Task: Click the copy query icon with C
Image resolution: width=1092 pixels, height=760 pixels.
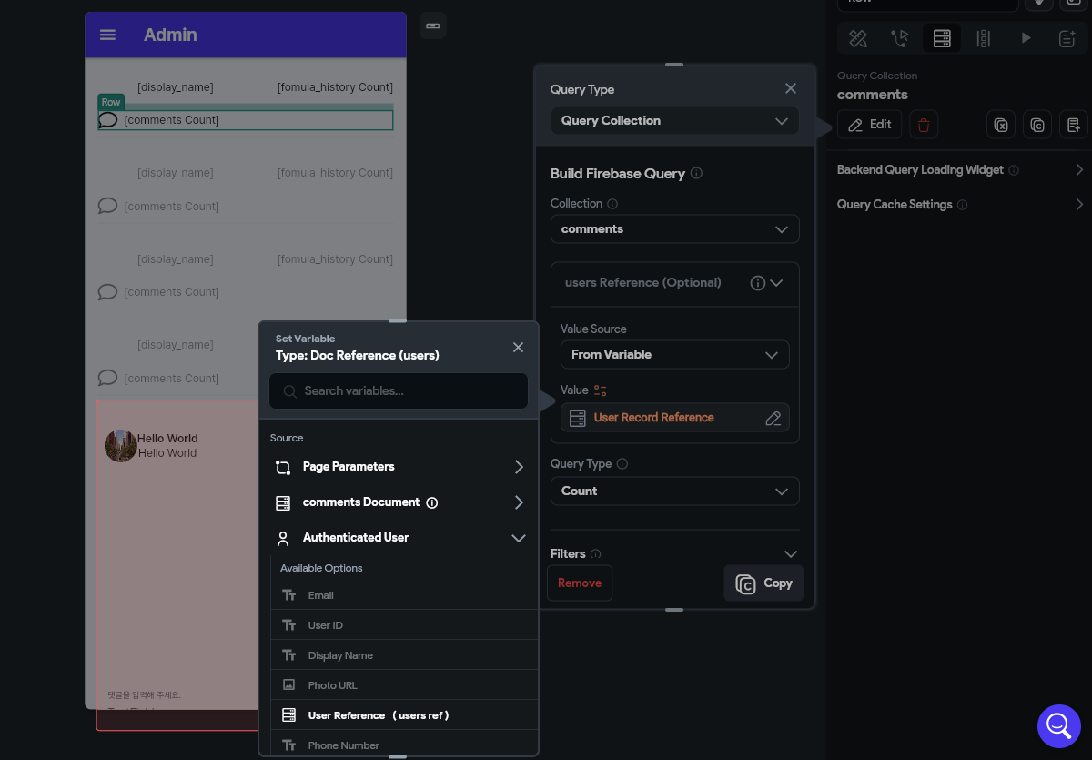Action: coord(1037,125)
